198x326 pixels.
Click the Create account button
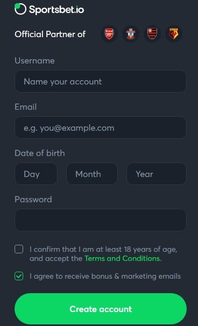pyautogui.click(x=101, y=309)
